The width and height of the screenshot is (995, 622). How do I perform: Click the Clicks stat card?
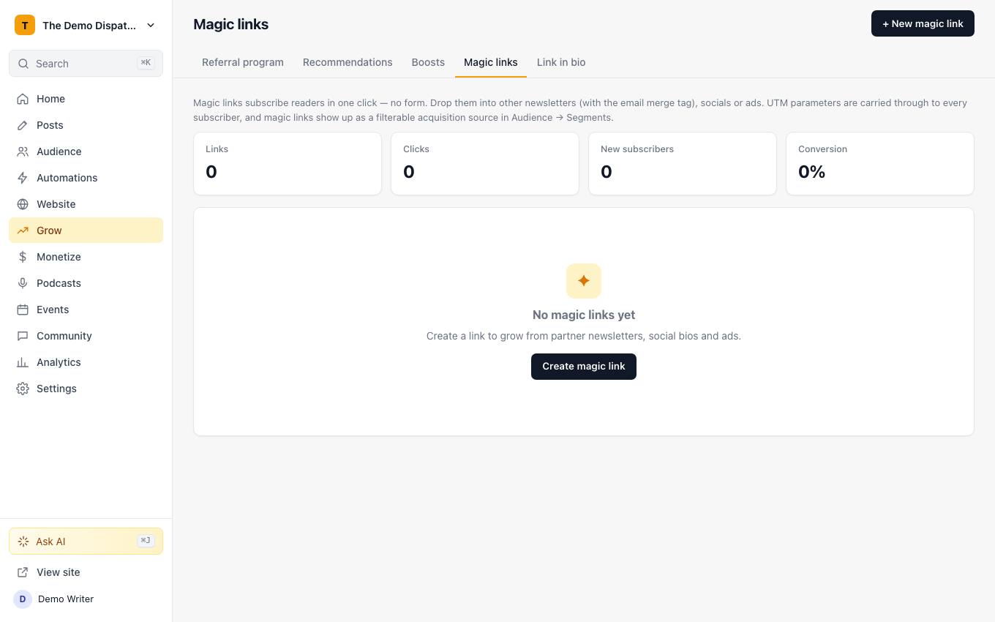(485, 164)
